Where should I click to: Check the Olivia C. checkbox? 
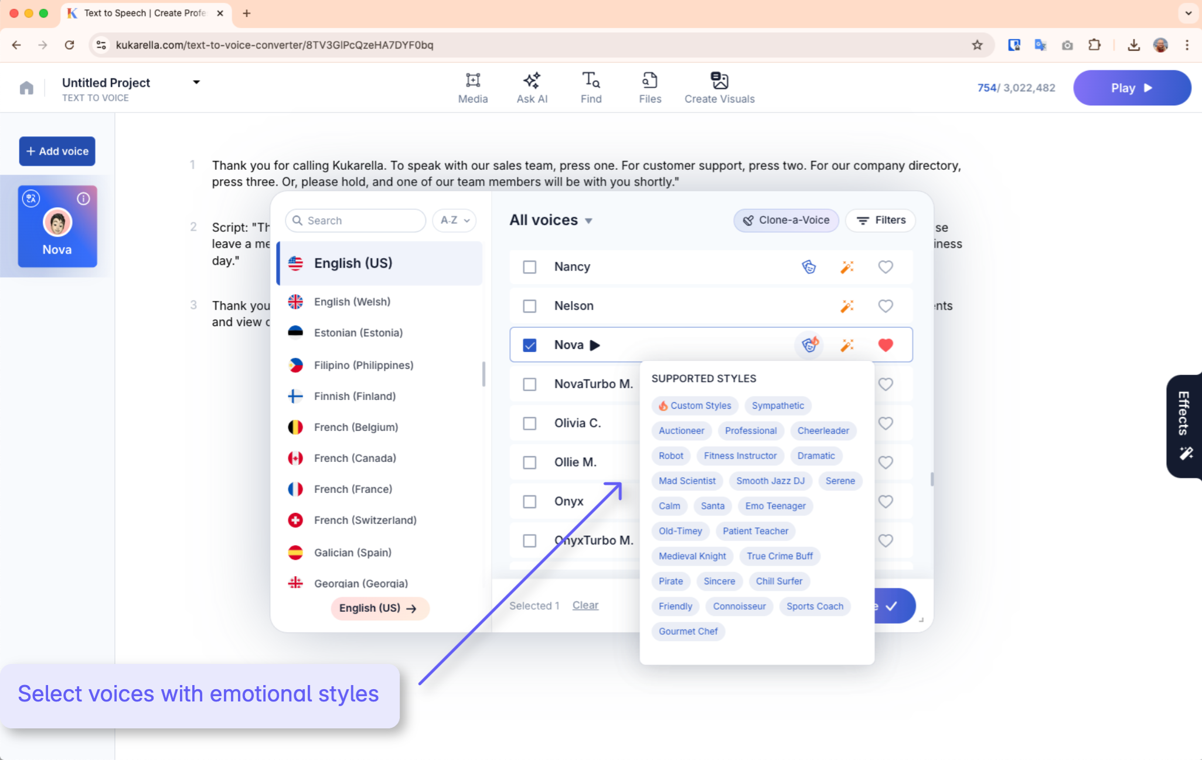(530, 423)
